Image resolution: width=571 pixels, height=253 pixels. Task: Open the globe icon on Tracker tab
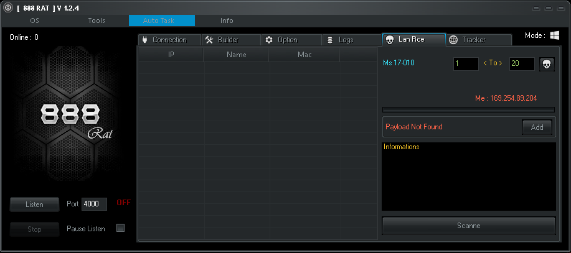click(x=453, y=40)
